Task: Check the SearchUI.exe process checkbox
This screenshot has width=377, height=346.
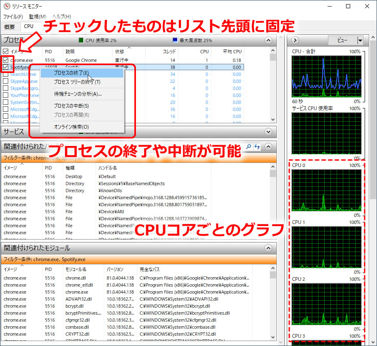Action: coord(5,74)
